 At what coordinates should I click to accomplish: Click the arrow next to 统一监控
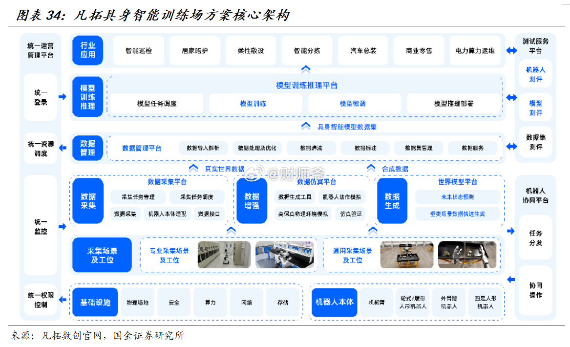click(63, 227)
